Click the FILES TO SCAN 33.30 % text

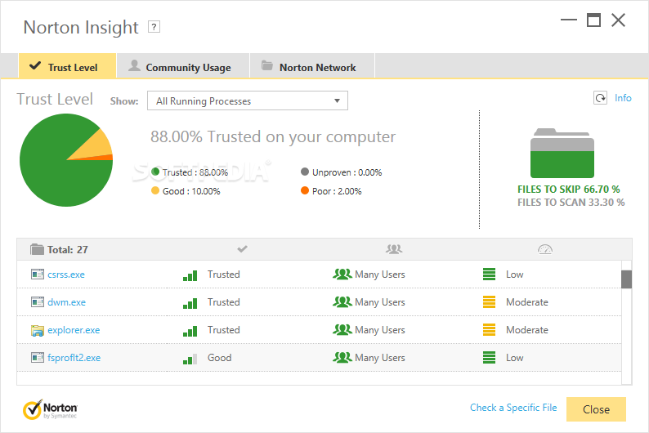coord(571,203)
